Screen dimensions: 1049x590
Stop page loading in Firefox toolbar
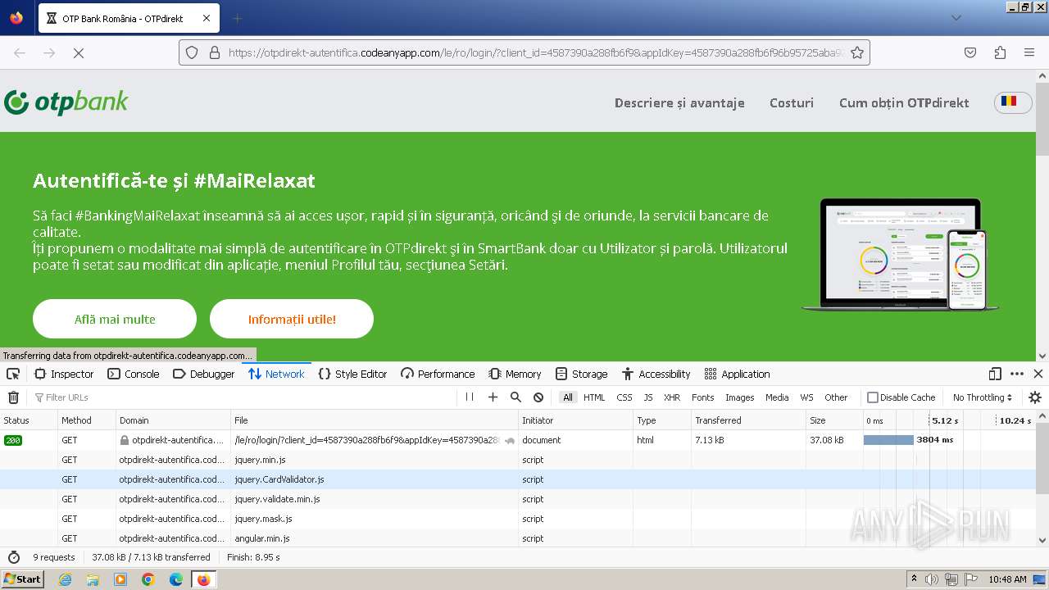[79, 52]
